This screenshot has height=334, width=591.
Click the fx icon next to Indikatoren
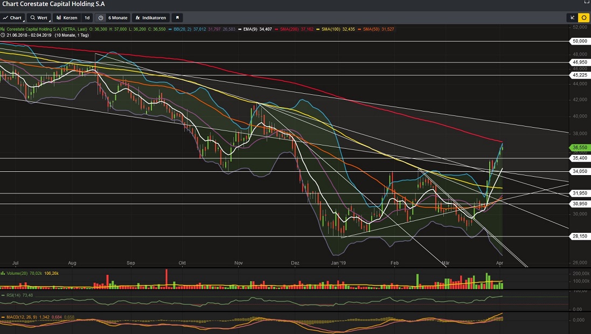point(136,17)
